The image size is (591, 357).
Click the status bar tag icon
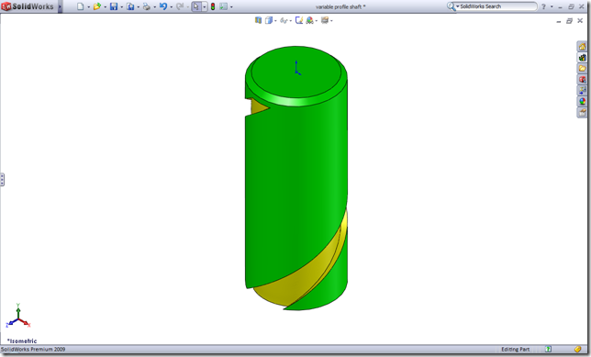tap(578, 350)
